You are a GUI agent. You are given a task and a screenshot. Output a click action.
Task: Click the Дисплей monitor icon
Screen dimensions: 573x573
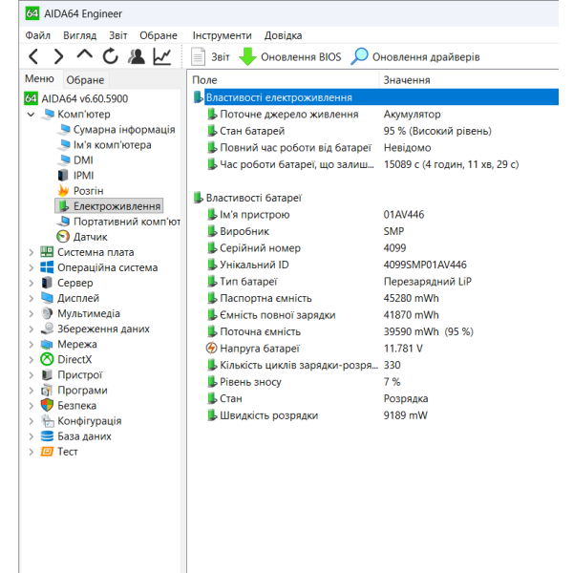tap(47, 298)
